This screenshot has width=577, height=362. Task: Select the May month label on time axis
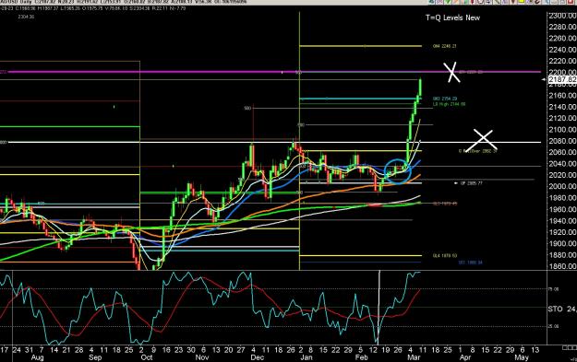[x=522, y=357]
